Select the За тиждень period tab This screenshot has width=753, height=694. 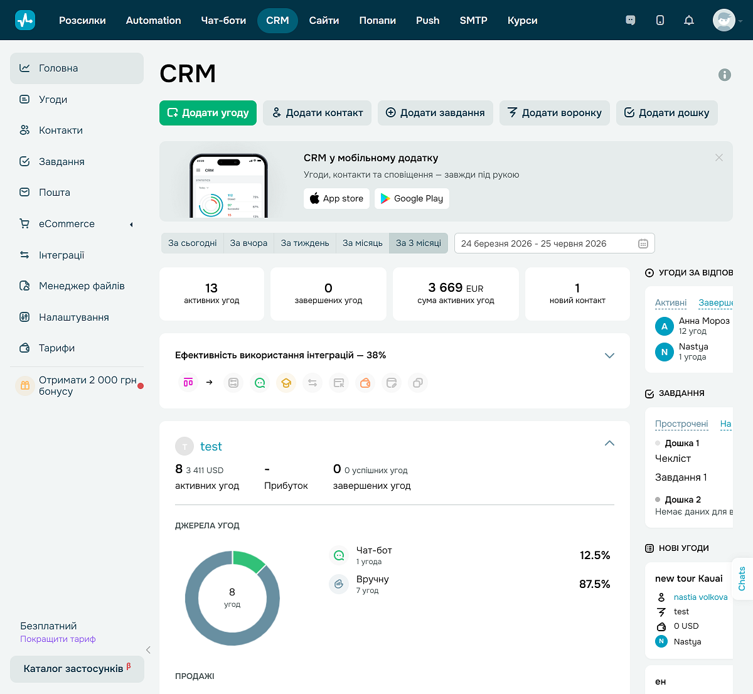305,243
